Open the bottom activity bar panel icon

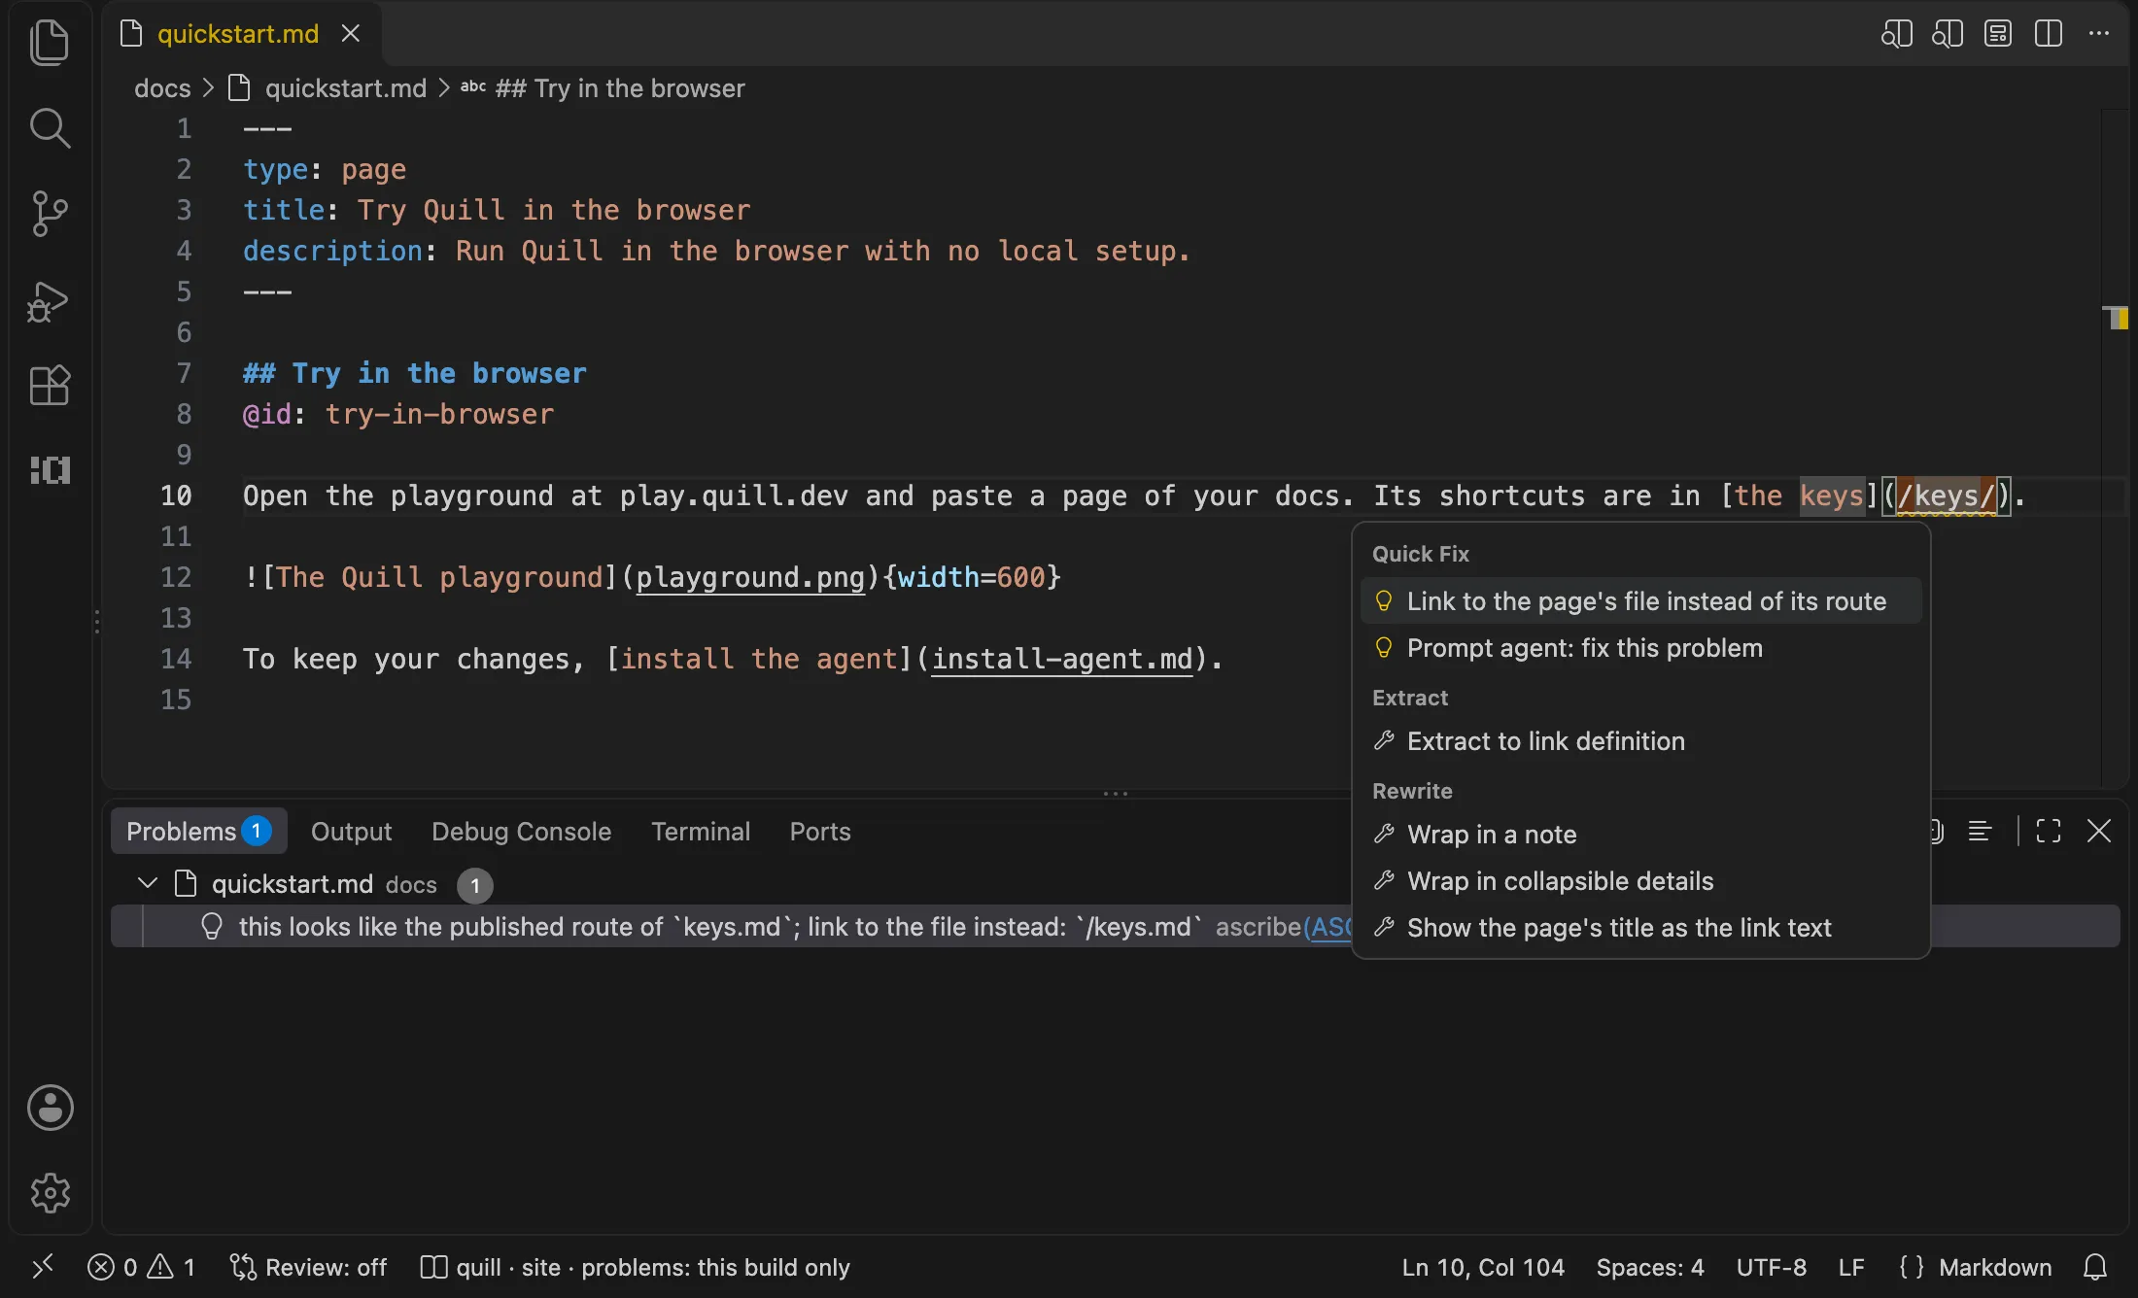[50, 470]
